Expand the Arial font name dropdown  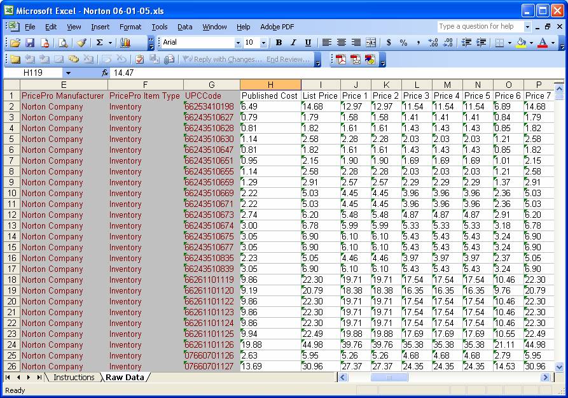point(239,43)
